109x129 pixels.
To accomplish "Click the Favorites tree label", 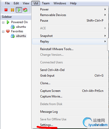I will (17, 31).
